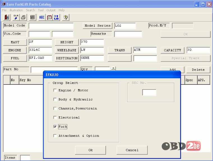This screenshot has width=213, height=161.
Task: Click the Qty up arrow stepper
Action: [114, 68]
